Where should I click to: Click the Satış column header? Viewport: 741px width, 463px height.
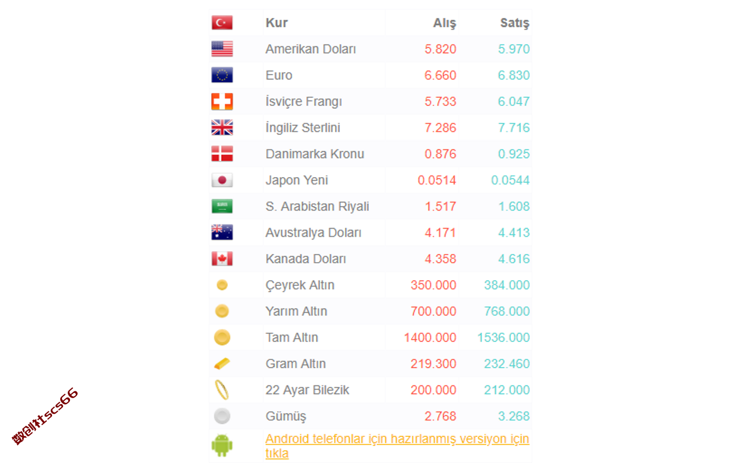pos(515,23)
